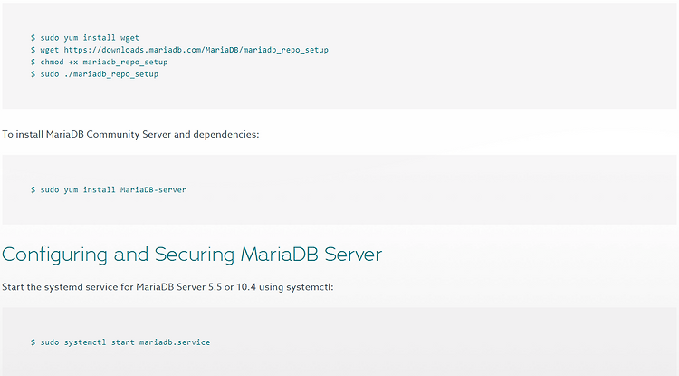The height and width of the screenshot is (376, 679).
Task: Click the 'chmod +x mariadb_repo_setup' command line
Action: 100,62
